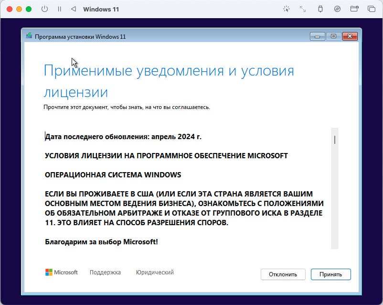Image resolution: width=383 pixels, height=305 pixels.
Task: Pause the Windows 11 virtual machine
Action: 59,9
